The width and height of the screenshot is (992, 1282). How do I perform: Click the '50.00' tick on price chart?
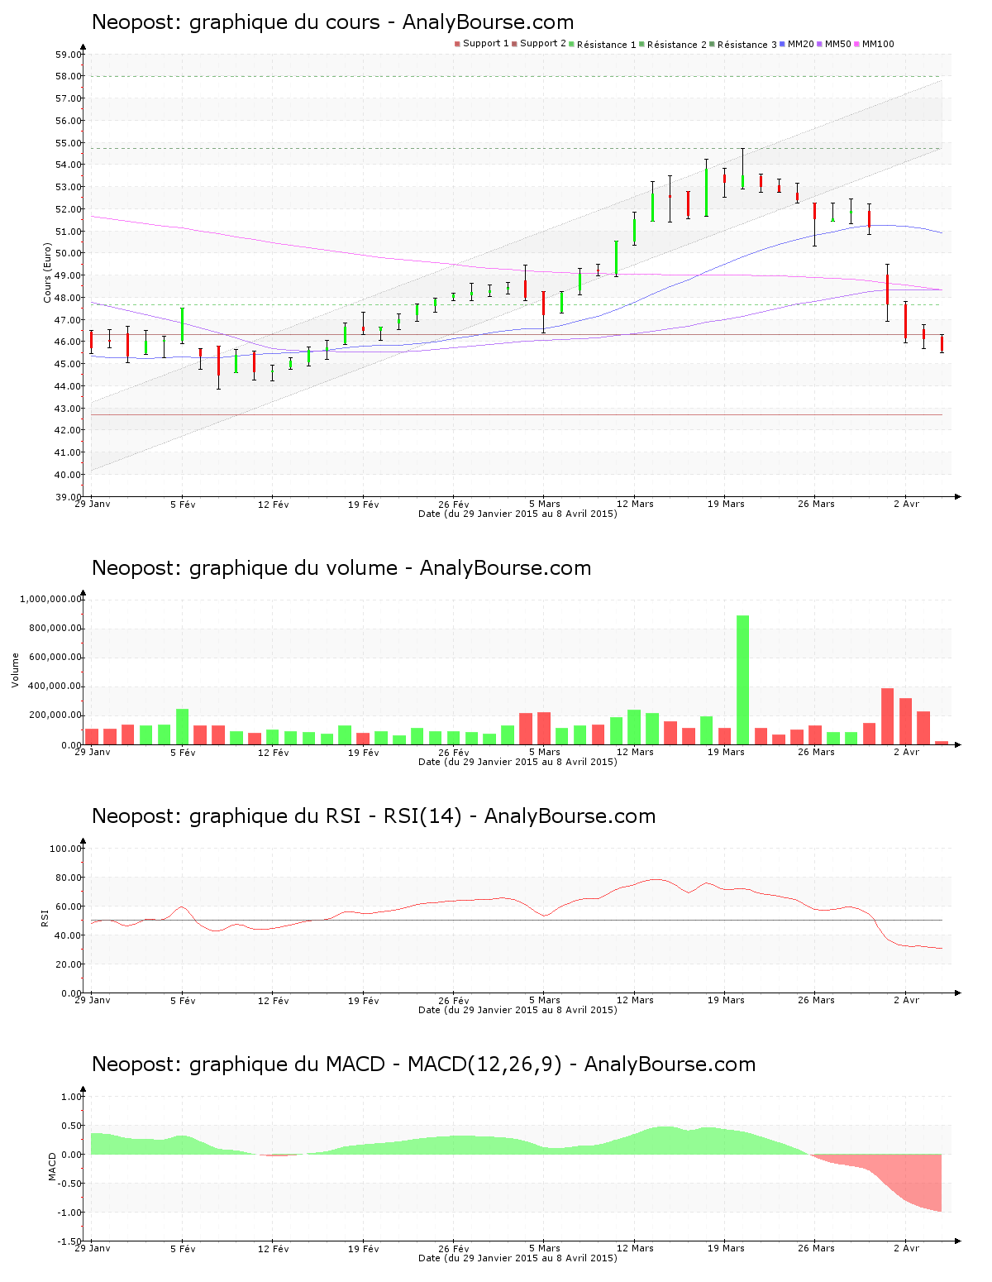tap(69, 253)
